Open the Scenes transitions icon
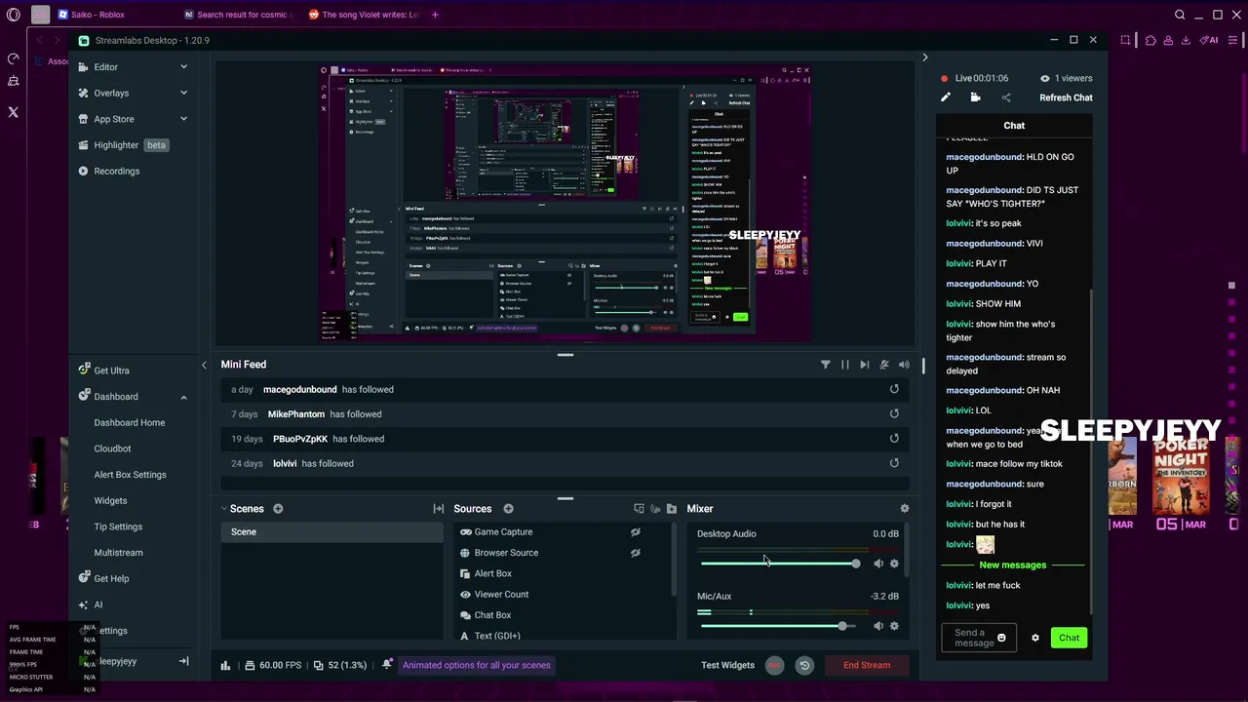The image size is (1248, 702). point(439,509)
